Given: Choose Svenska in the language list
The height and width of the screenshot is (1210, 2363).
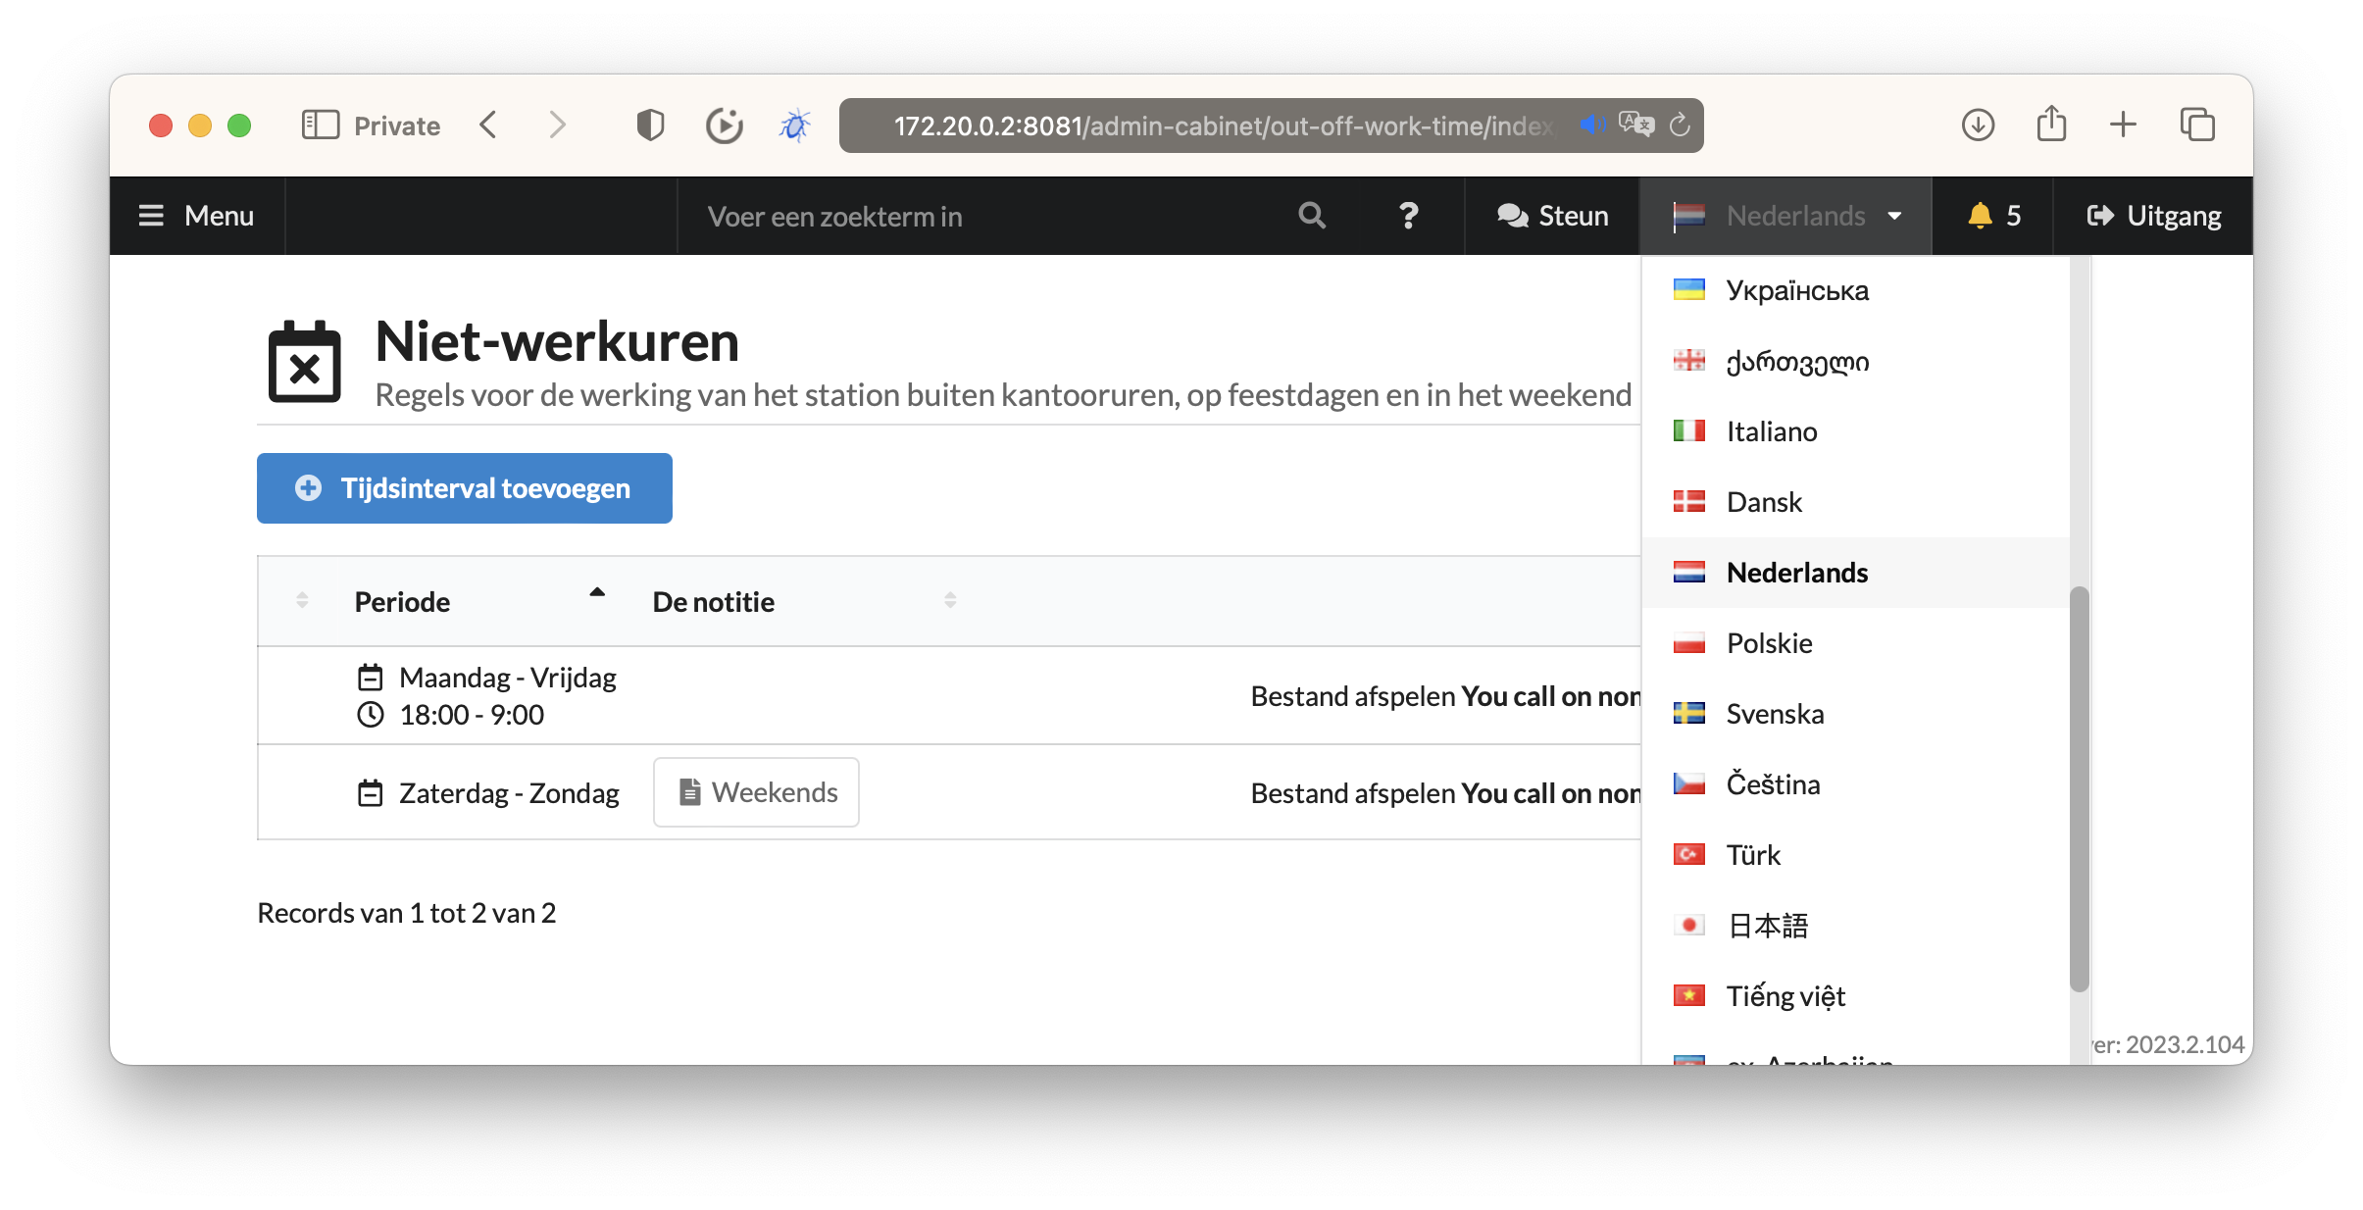Looking at the screenshot, I should coord(1775,714).
